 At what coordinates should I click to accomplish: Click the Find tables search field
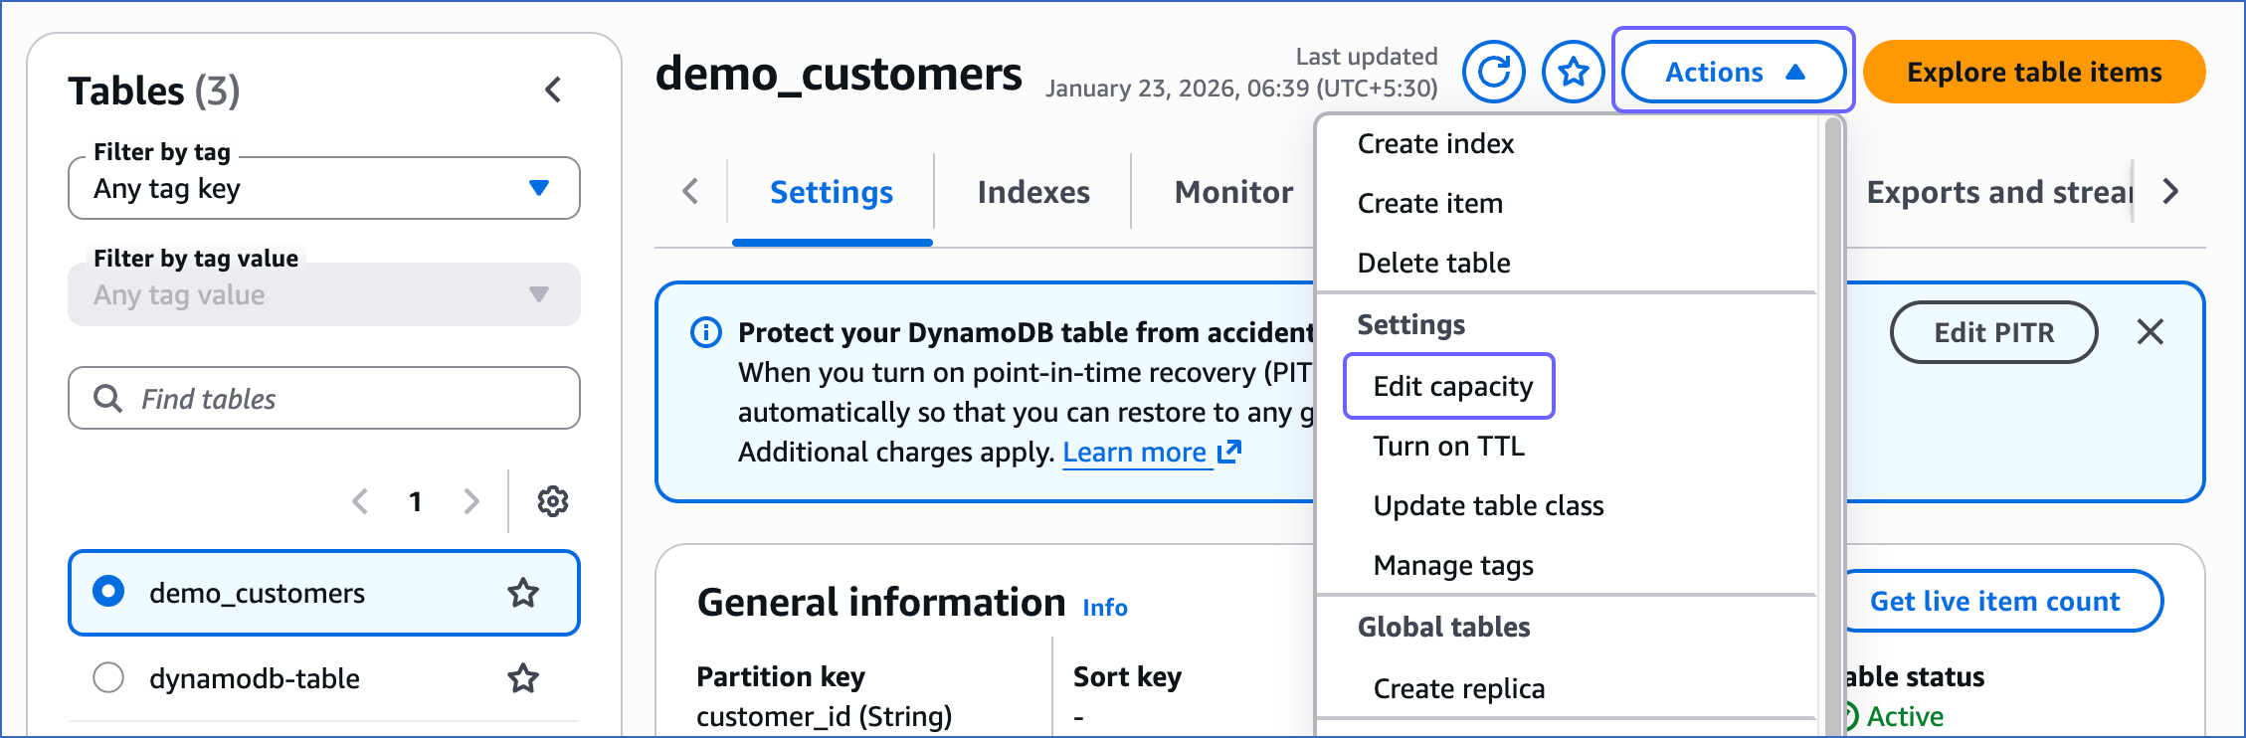click(324, 398)
